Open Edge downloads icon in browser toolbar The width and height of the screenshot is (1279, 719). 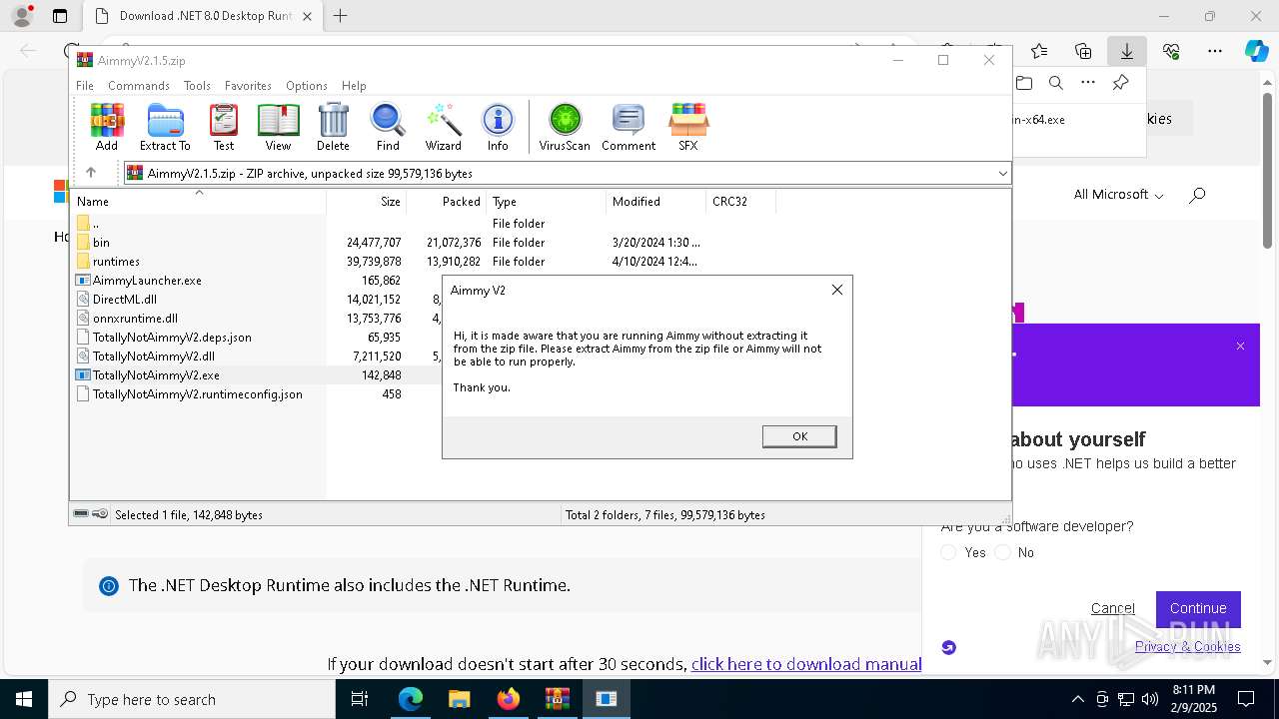[1126, 51]
